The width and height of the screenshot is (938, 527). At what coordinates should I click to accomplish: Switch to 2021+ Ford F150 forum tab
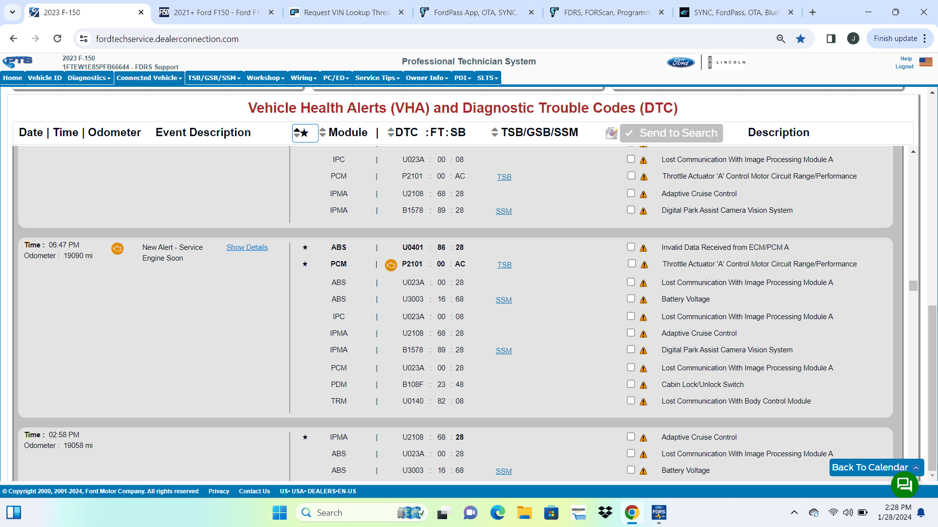tap(217, 12)
